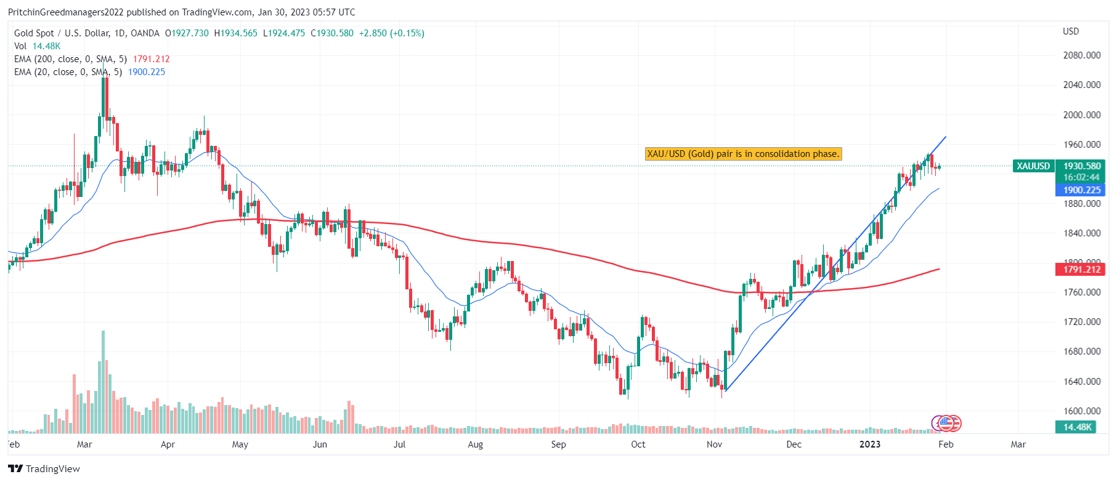Click the 2080.000 price axis value
This screenshot has width=1117, height=482.
coord(1082,55)
